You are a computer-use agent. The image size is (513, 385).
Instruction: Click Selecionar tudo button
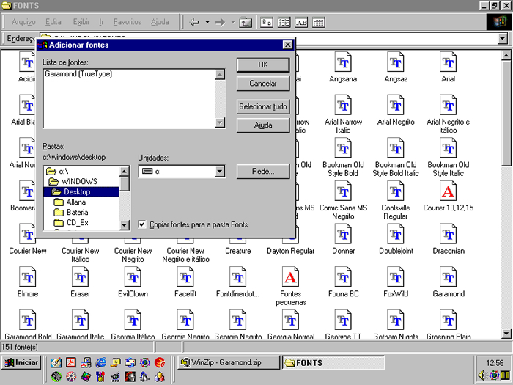(x=263, y=107)
